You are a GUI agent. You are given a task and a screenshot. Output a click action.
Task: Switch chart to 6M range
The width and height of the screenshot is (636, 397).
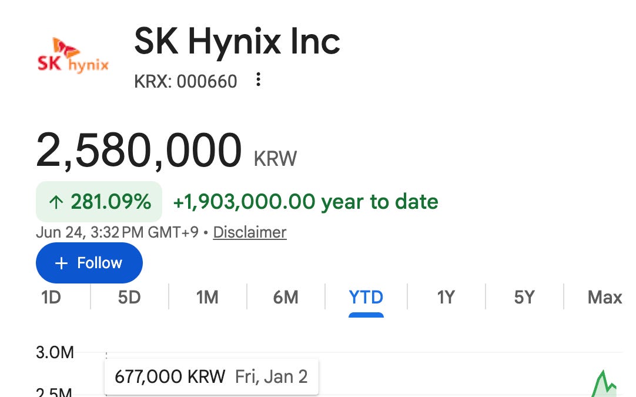[286, 298]
